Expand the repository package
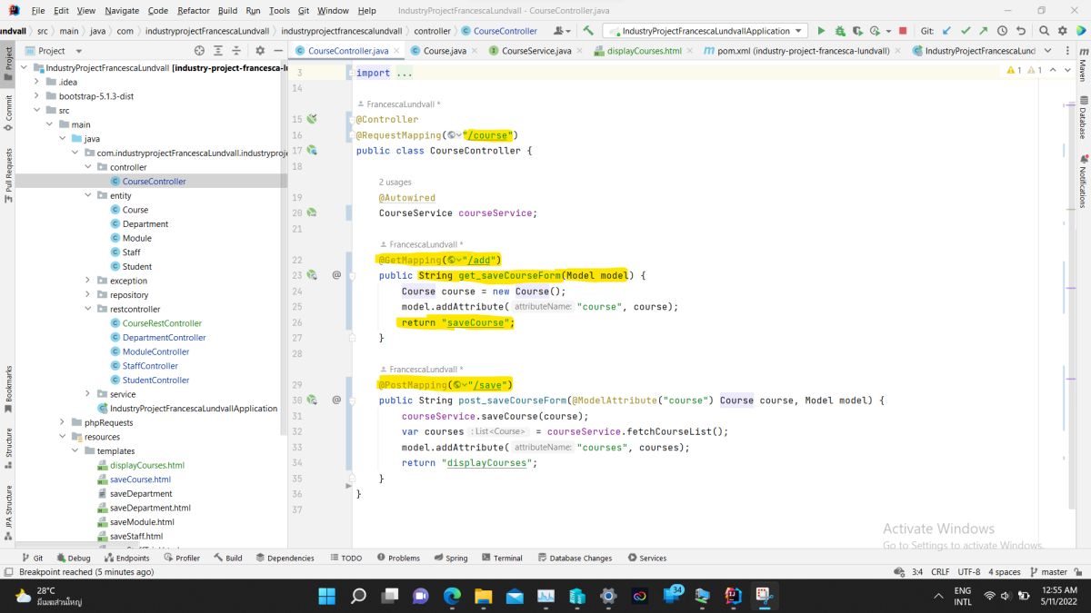 [x=88, y=294]
